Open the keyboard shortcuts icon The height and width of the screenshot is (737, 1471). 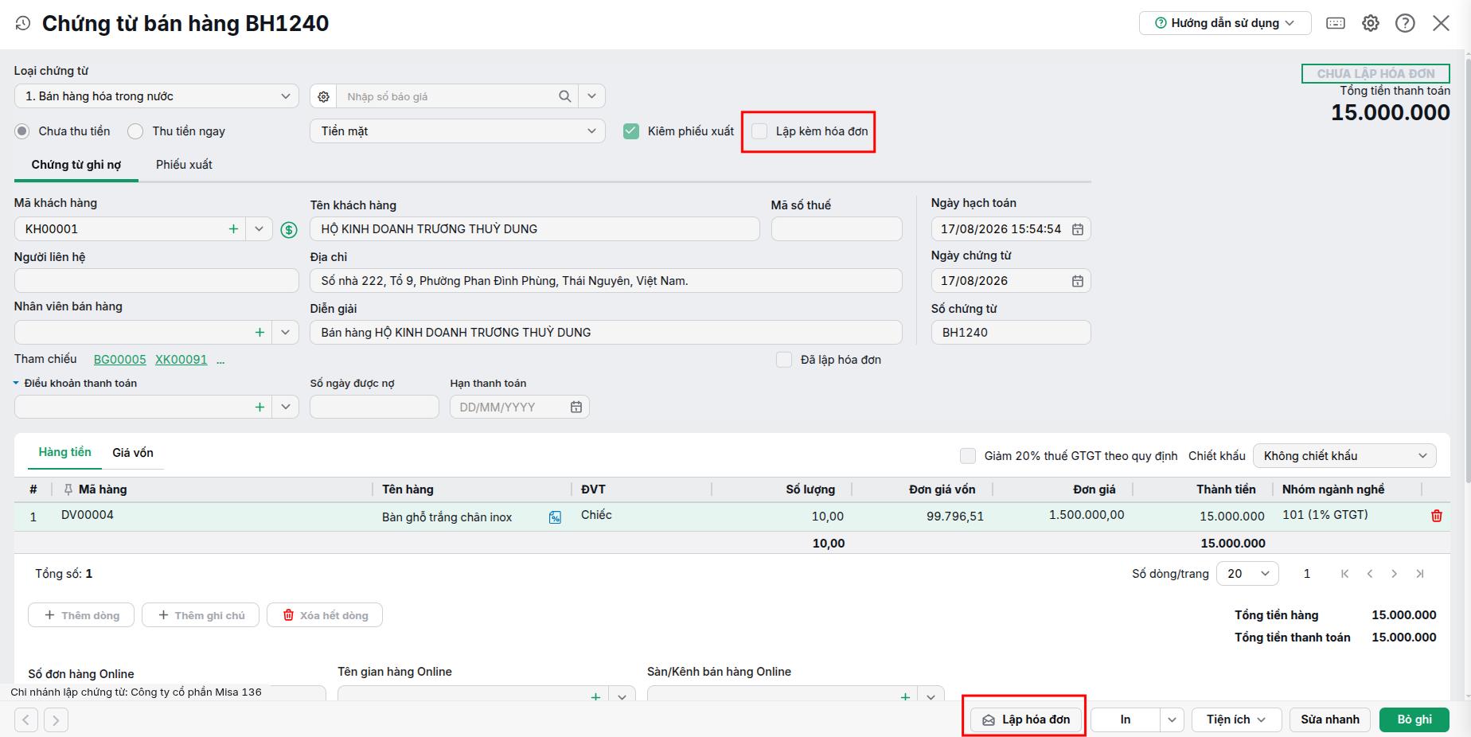point(1336,23)
